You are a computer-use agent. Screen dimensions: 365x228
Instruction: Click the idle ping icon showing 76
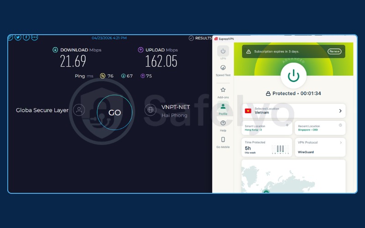[x=102, y=76]
